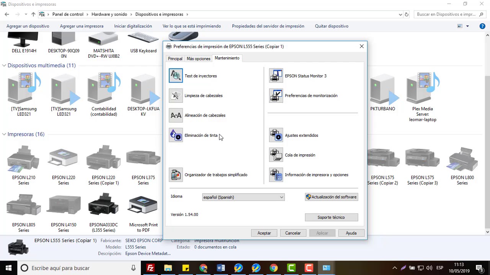Select the Contabilidad multimedia device
490x275 pixels.
pos(103,95)
